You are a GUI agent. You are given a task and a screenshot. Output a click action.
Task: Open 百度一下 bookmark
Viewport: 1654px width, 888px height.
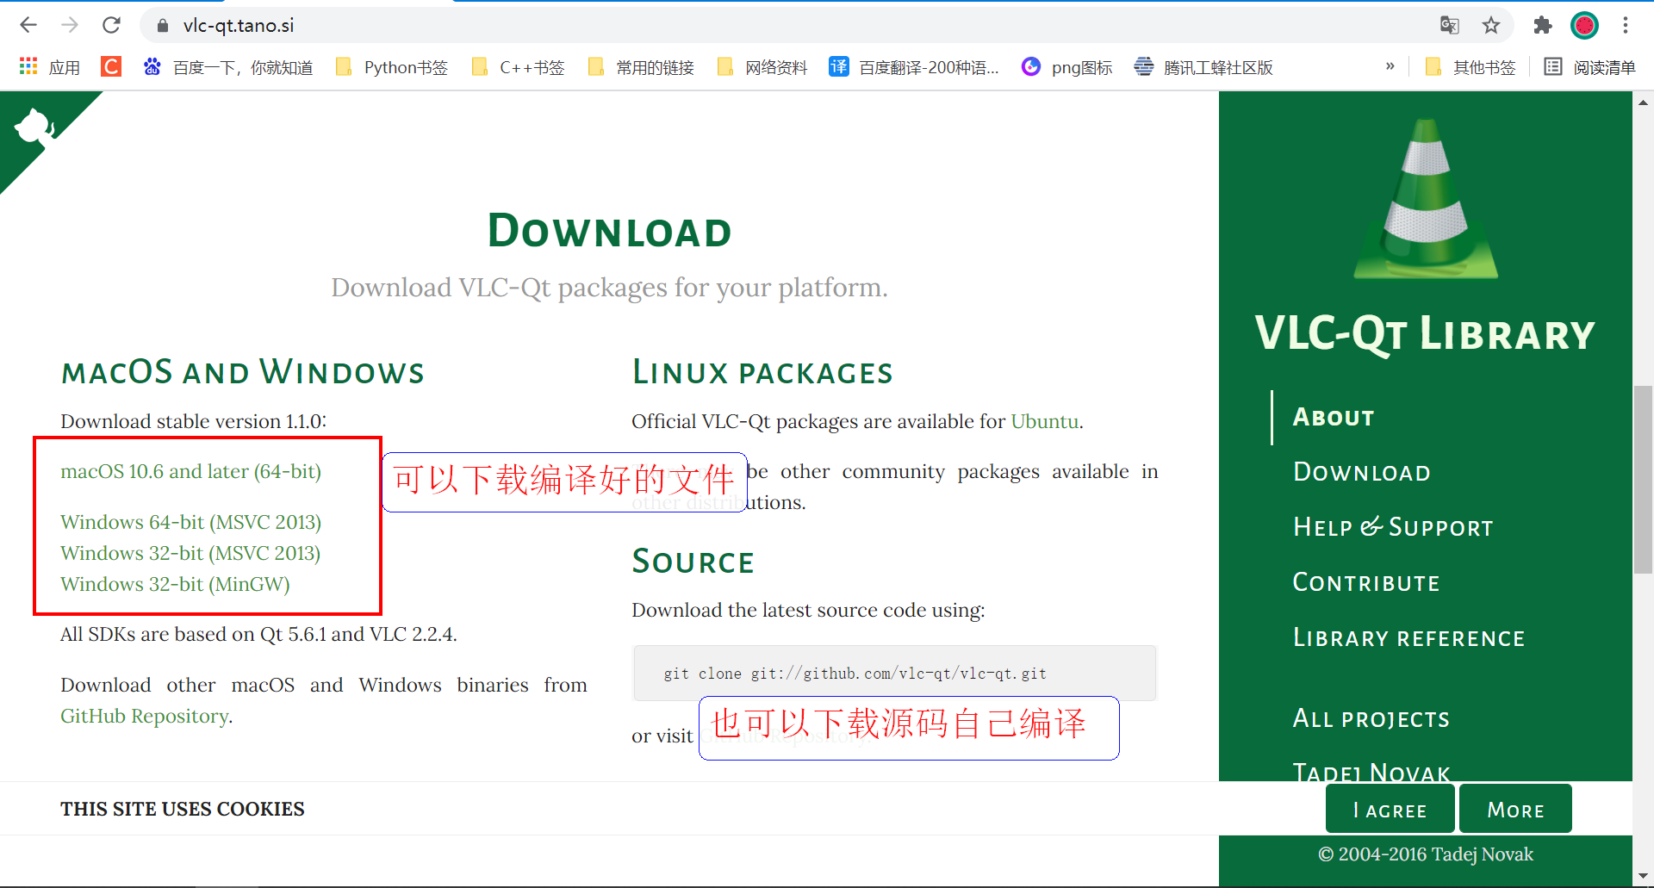[x=228, y=67]
